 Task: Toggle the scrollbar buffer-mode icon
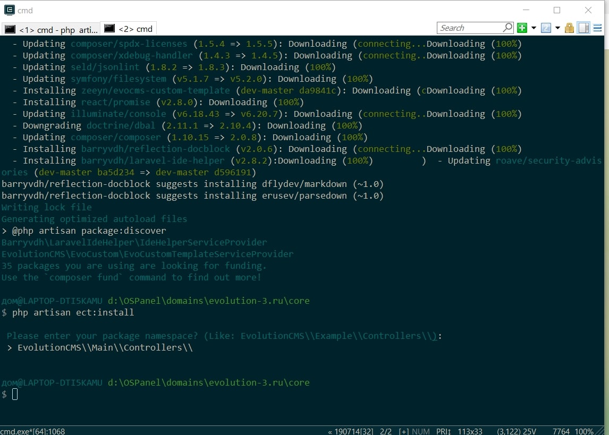(x=583, y=28)
